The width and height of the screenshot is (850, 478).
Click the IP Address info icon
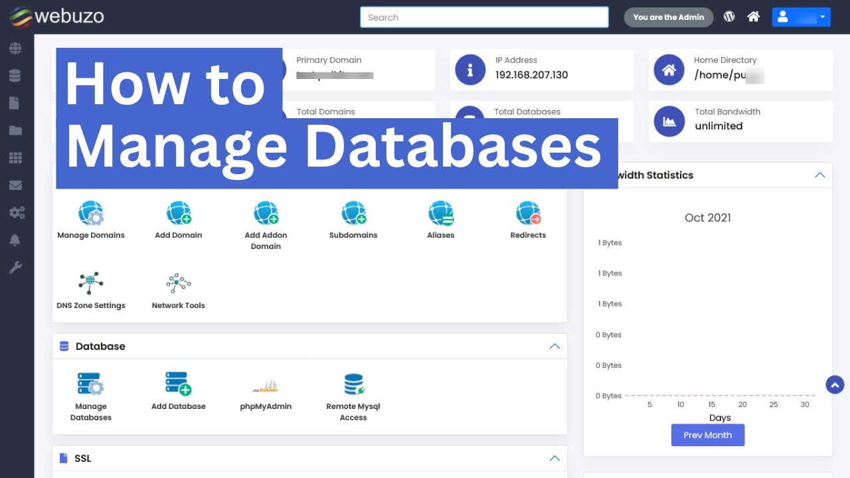(470, 70)
